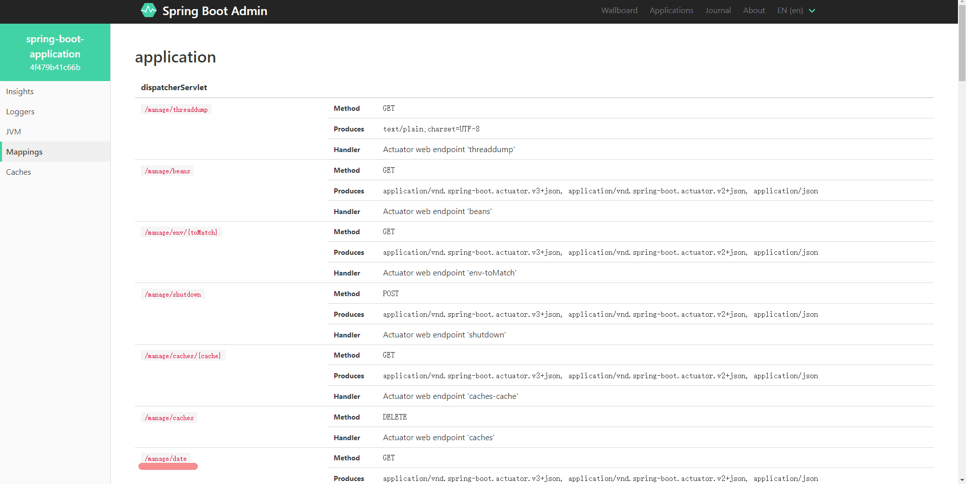Click the /manage/date mapping path
This screenshot has width=966, height=484.
coord(166,459)
